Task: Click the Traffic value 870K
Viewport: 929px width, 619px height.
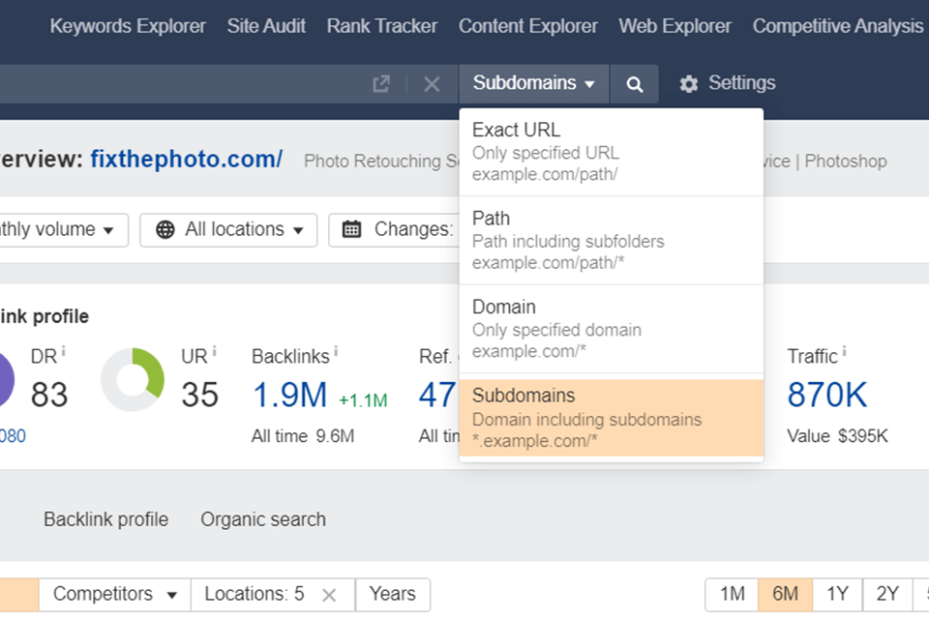Action: (826, 395)
